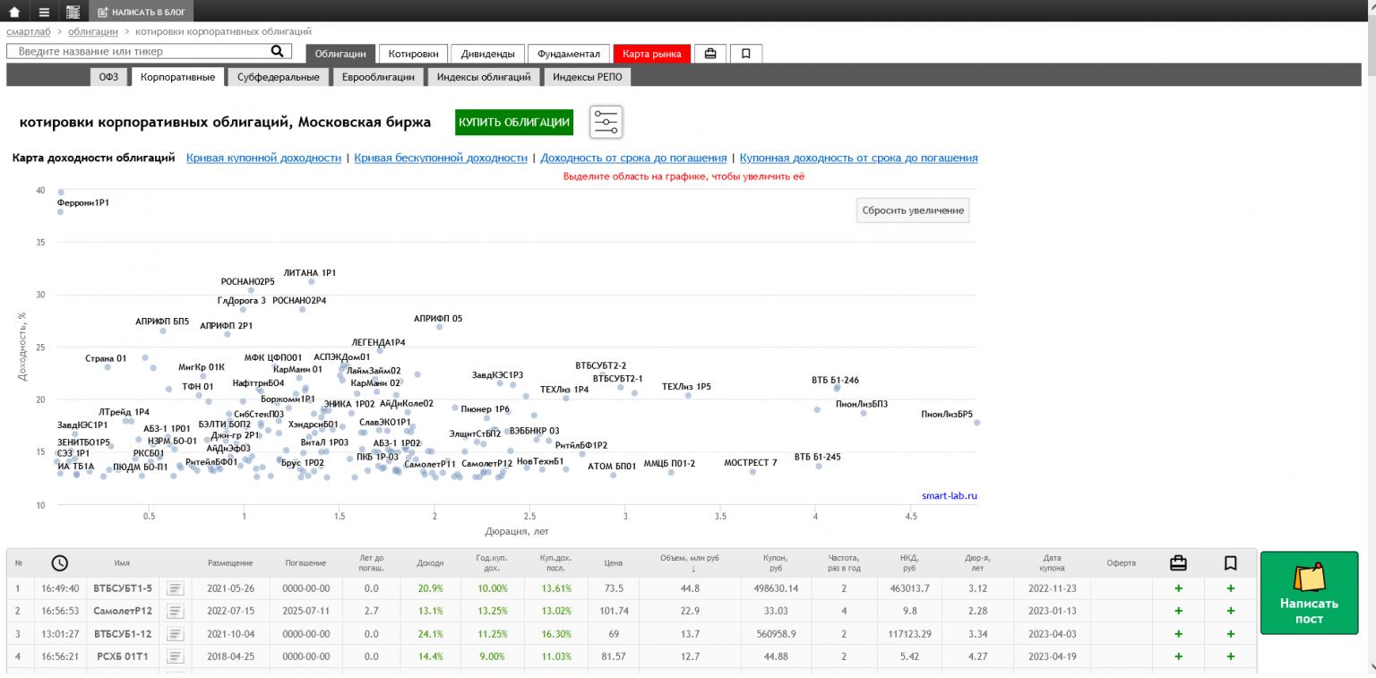Focus the ticker search input field
This screenshot has height=678, width=1376.
142,52
